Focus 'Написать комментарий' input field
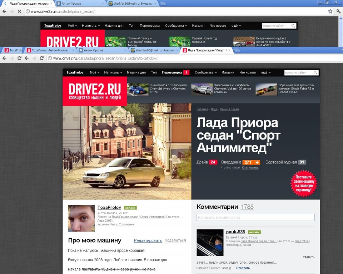This screenshot has height=274, width=343. (255, 218)
